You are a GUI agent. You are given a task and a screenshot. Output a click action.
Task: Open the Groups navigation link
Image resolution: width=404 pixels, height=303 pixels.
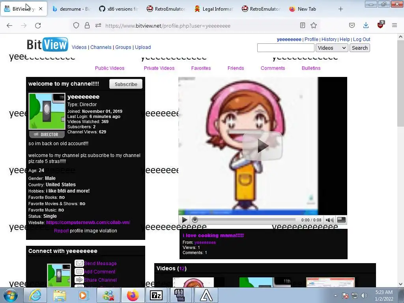pyautogui.click(x=123, y=47)
